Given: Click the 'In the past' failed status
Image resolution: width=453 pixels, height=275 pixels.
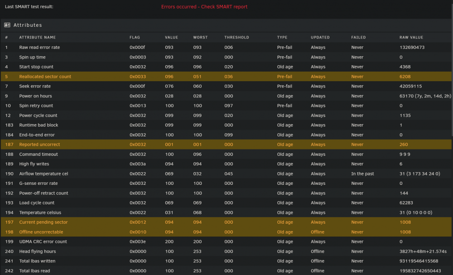Looking at the screenshot, I should (362, 174).
